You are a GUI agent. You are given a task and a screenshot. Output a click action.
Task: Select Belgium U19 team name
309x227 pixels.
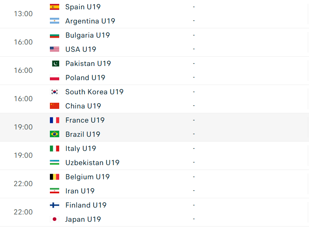88,177
